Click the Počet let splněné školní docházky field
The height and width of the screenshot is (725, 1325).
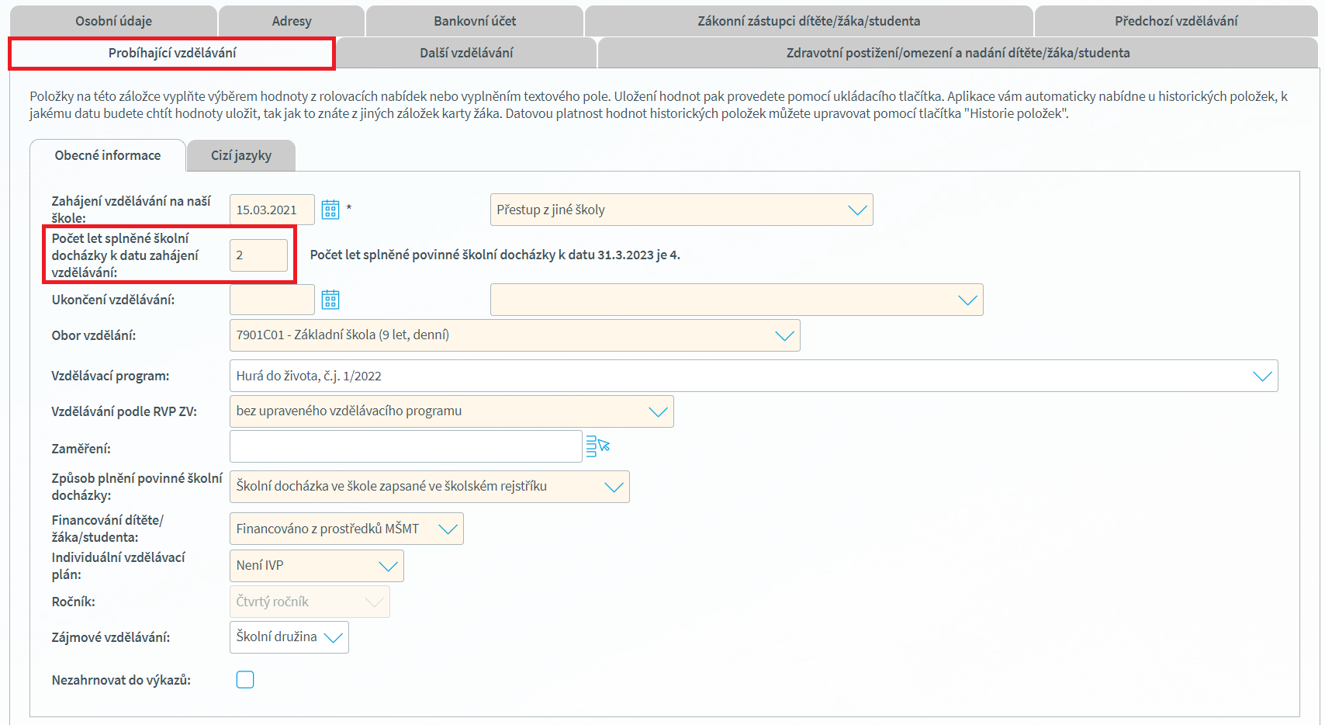258,255
